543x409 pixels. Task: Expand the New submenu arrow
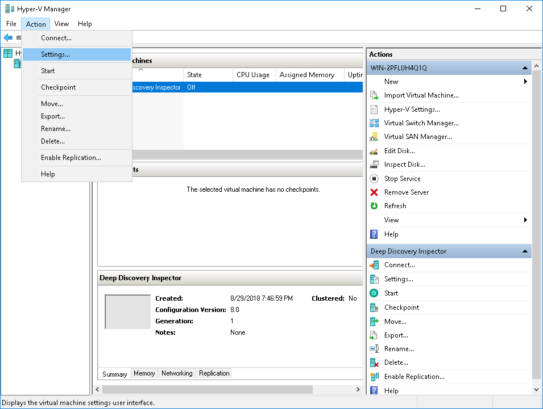click(x=525, y=82)
